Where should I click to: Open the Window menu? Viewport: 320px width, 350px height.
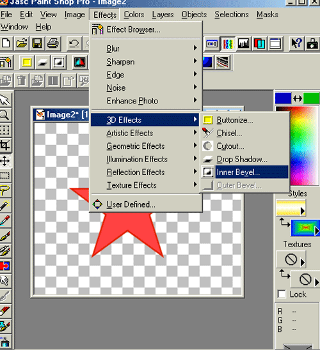pos(14,27)
